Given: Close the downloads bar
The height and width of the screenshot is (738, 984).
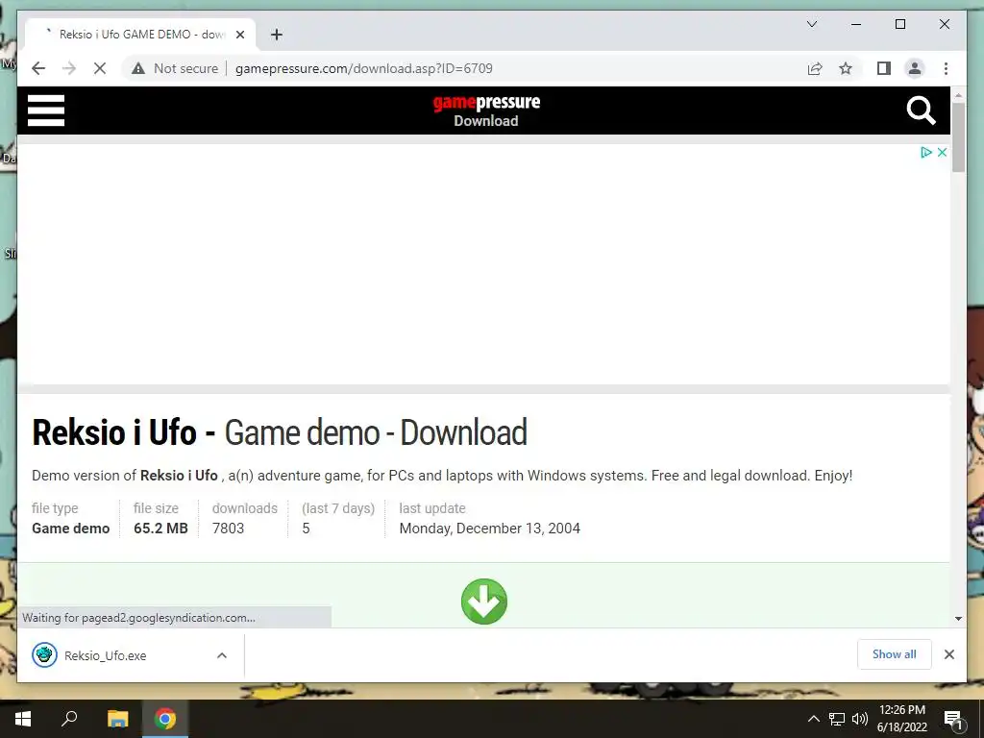Looking at the screenshot, I should point(948,654).
